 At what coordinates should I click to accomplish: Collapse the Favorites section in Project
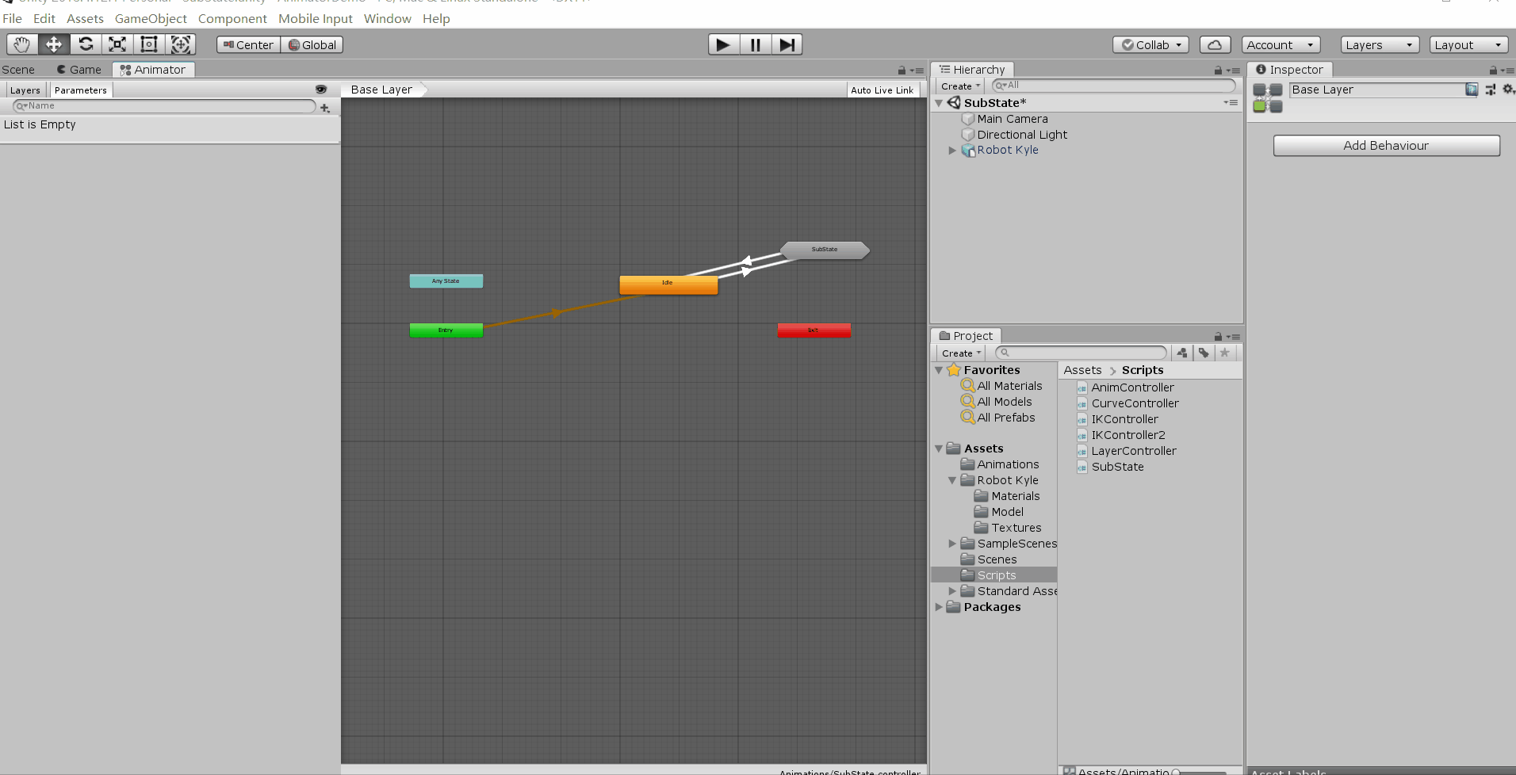coord(939,370)
